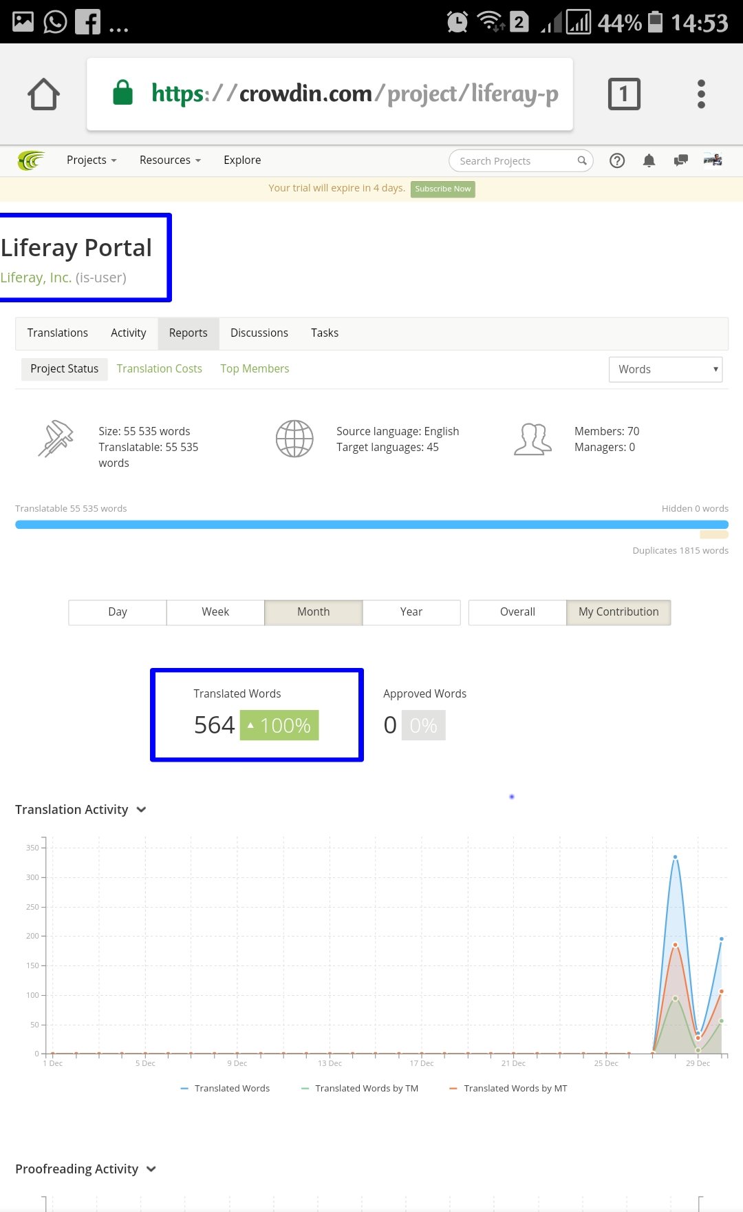Switch to Overall statistics

517,612
